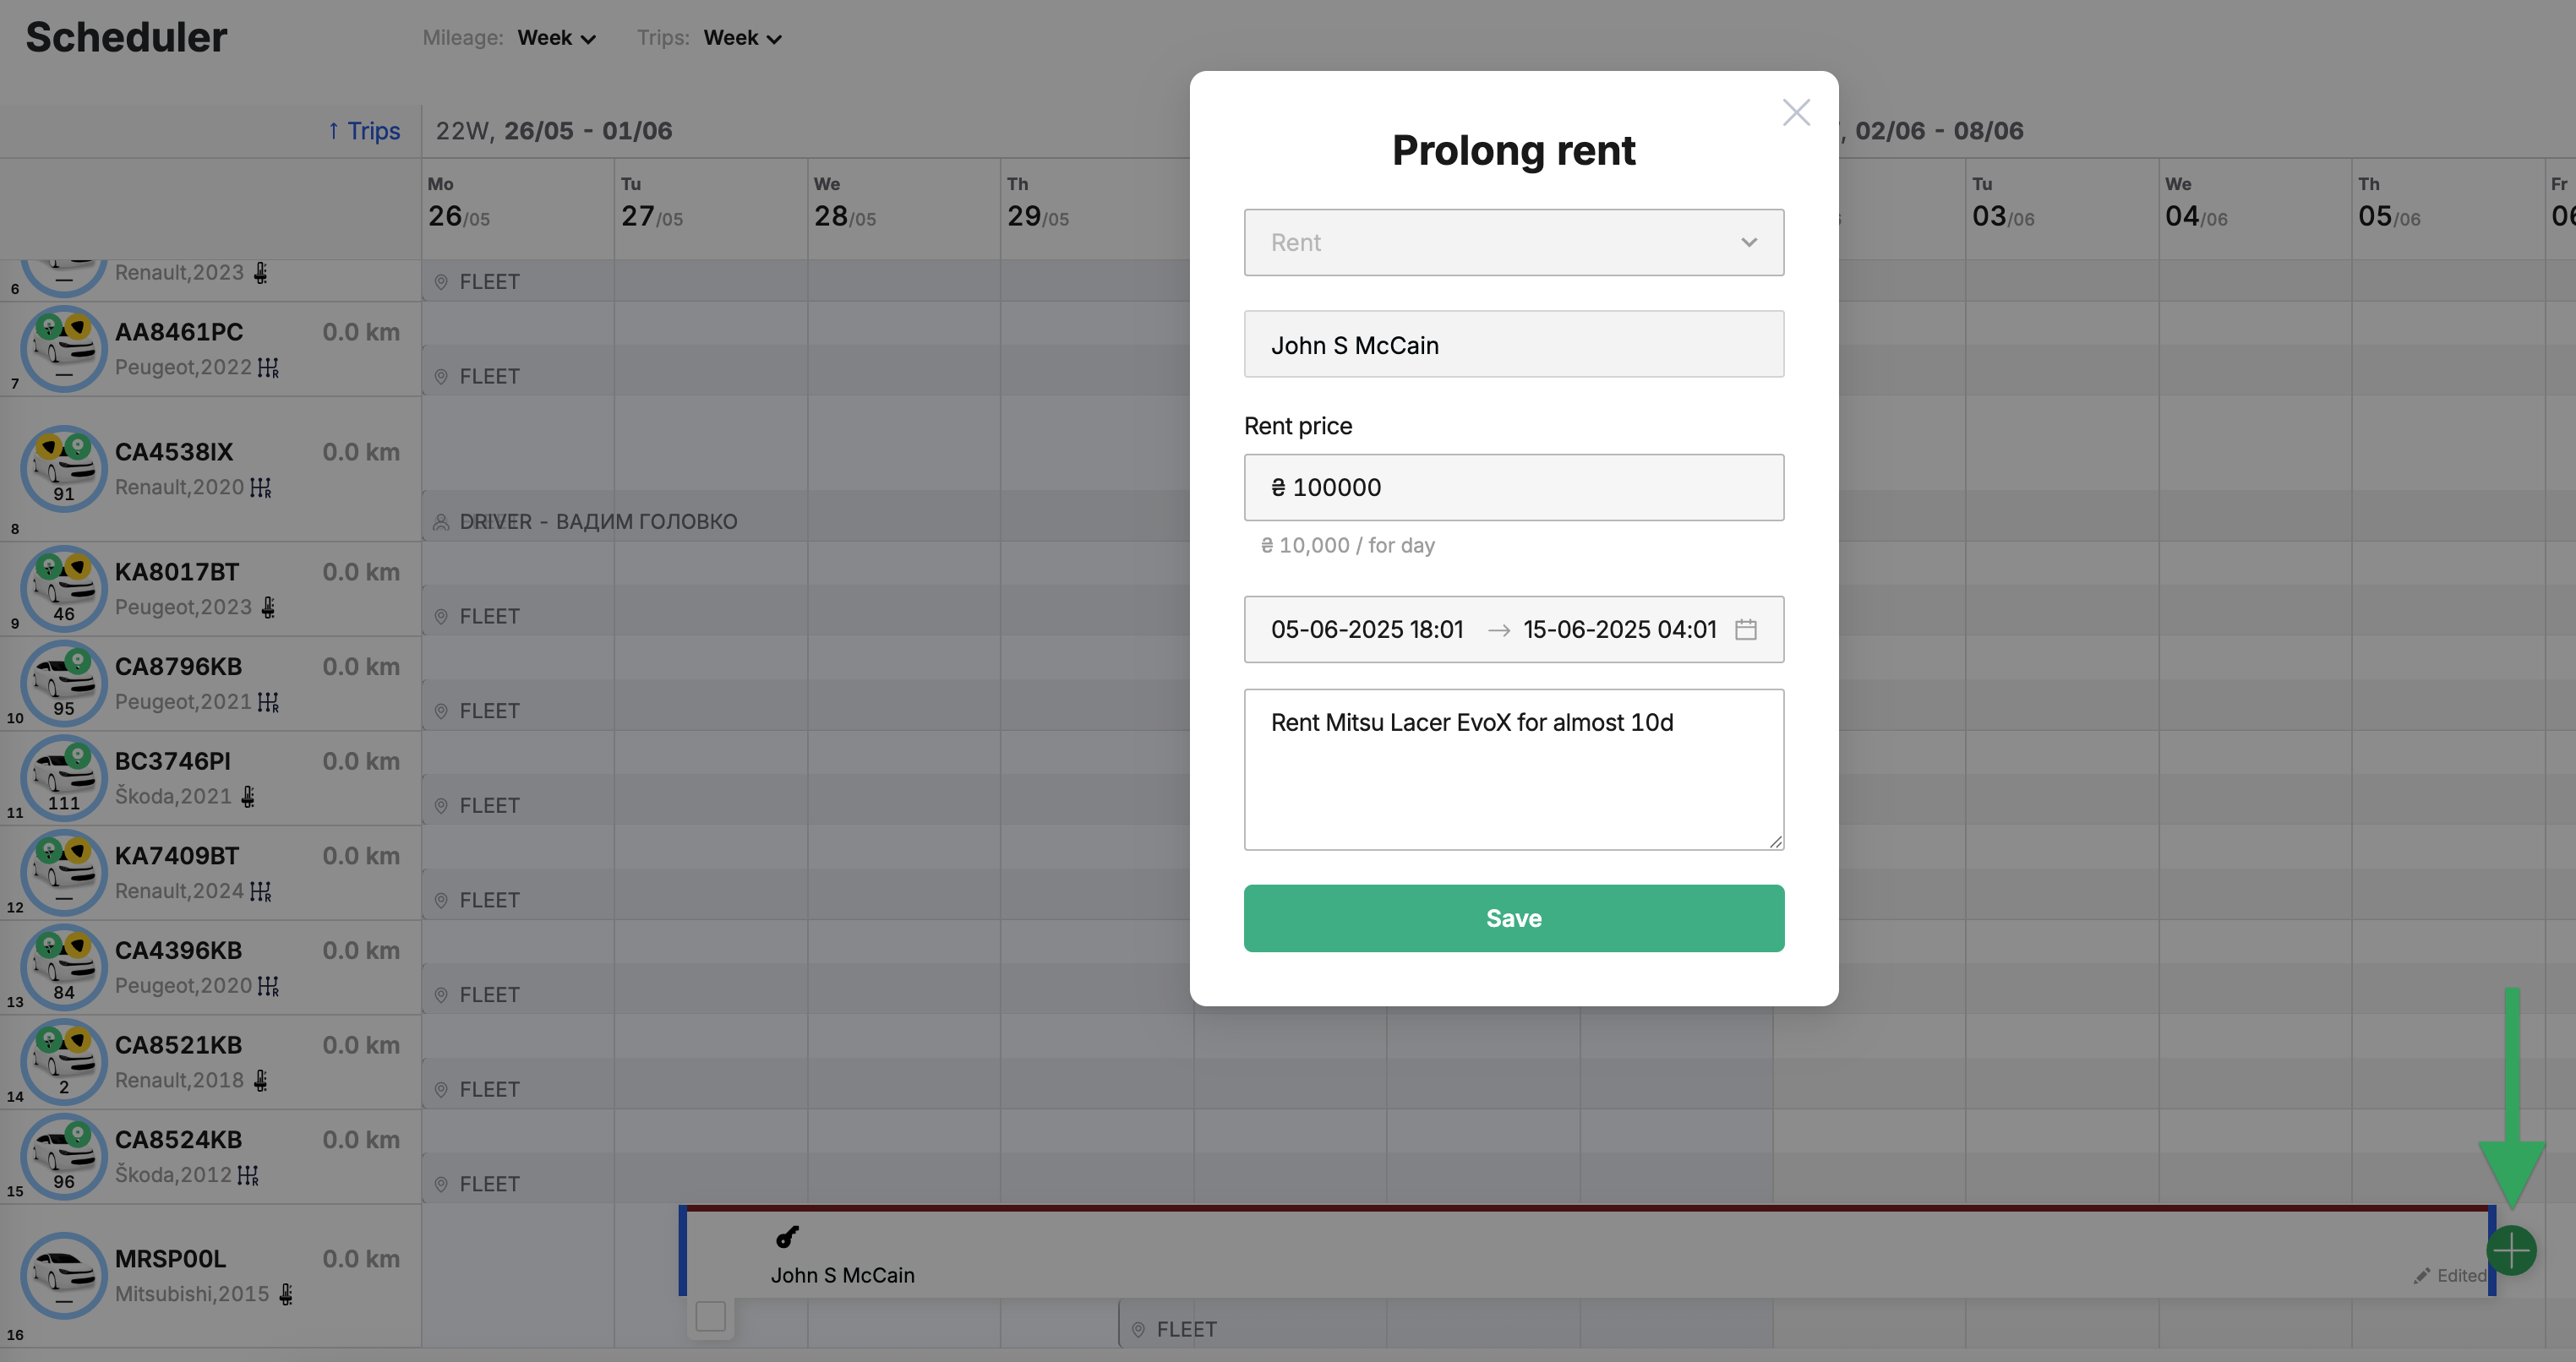Image resolution: width=2576 pixels, height=1362 pixels.
Task: Open KA7409BT car avatar
Action: point(64,872)
